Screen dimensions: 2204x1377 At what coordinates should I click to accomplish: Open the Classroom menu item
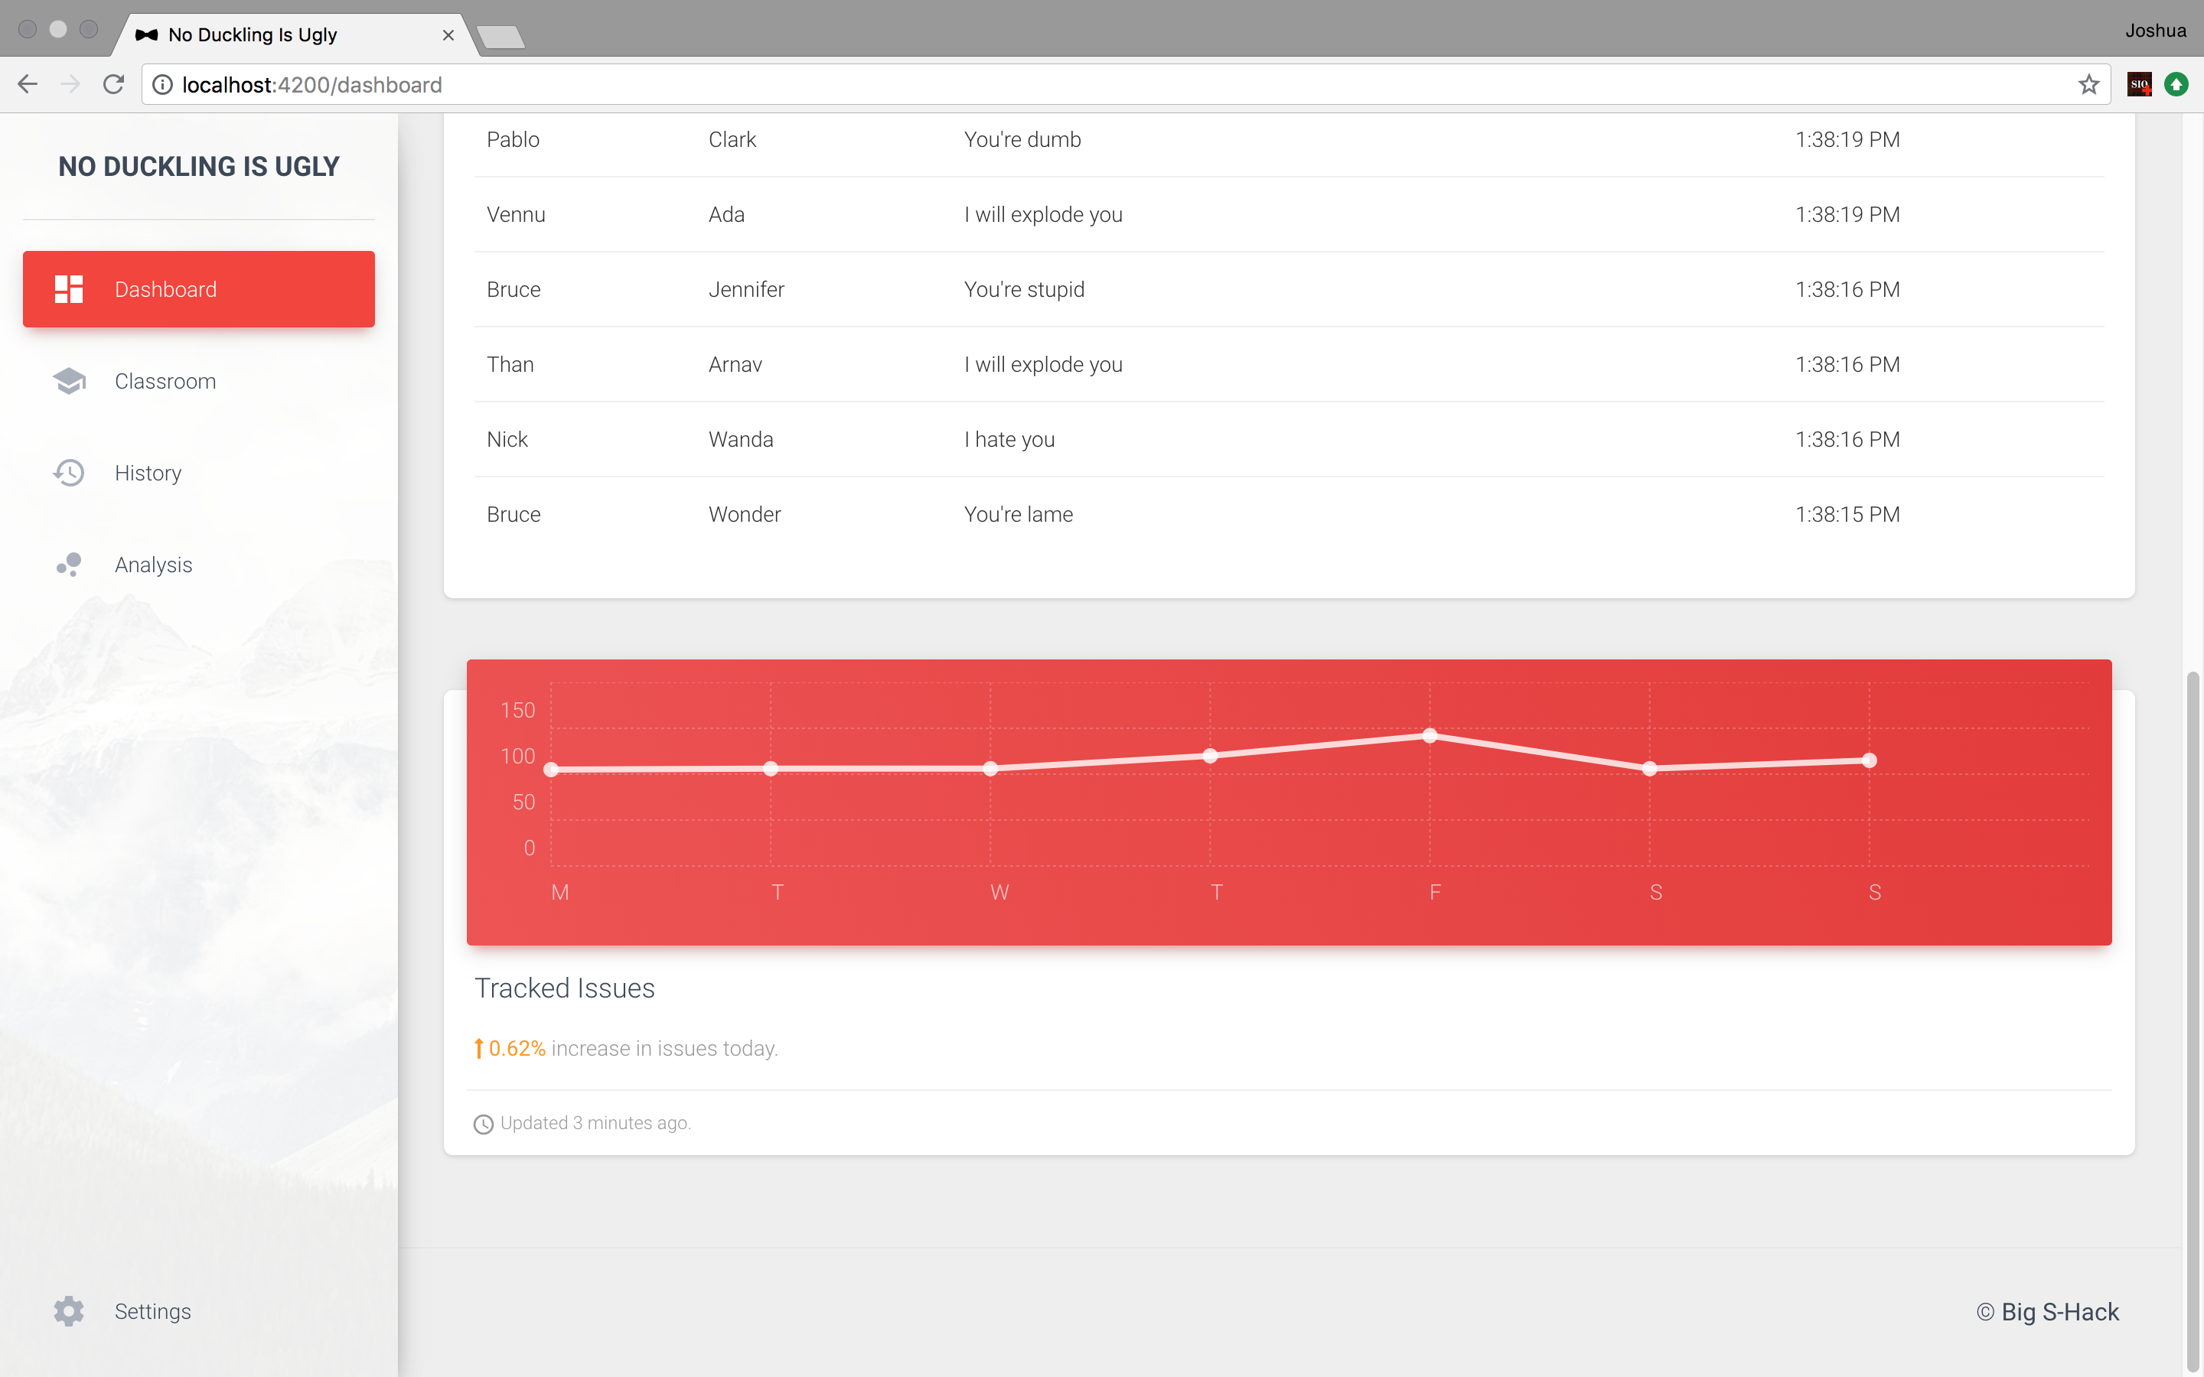[165, 381]
